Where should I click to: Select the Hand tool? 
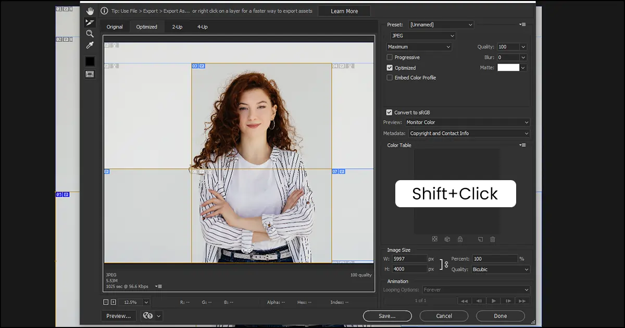coord(90,10)
